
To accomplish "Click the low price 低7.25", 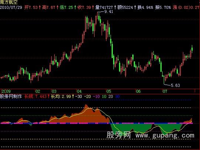I will coord(66,7).
